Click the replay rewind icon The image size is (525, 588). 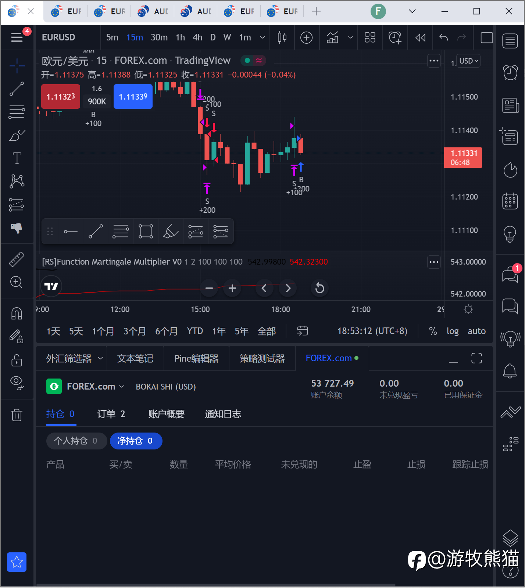click(420, 37)
